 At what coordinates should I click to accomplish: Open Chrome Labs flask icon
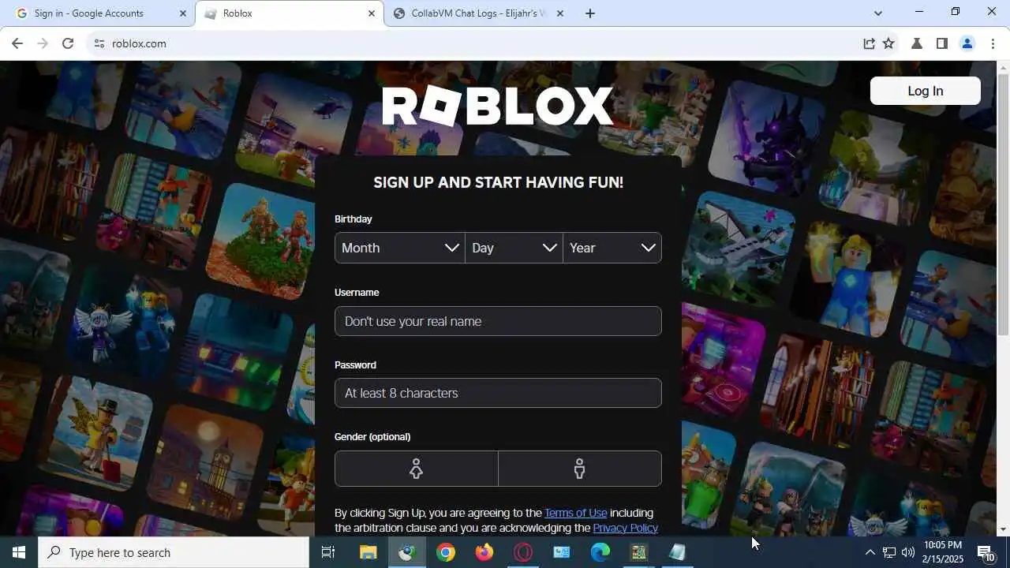coord(917,43)
